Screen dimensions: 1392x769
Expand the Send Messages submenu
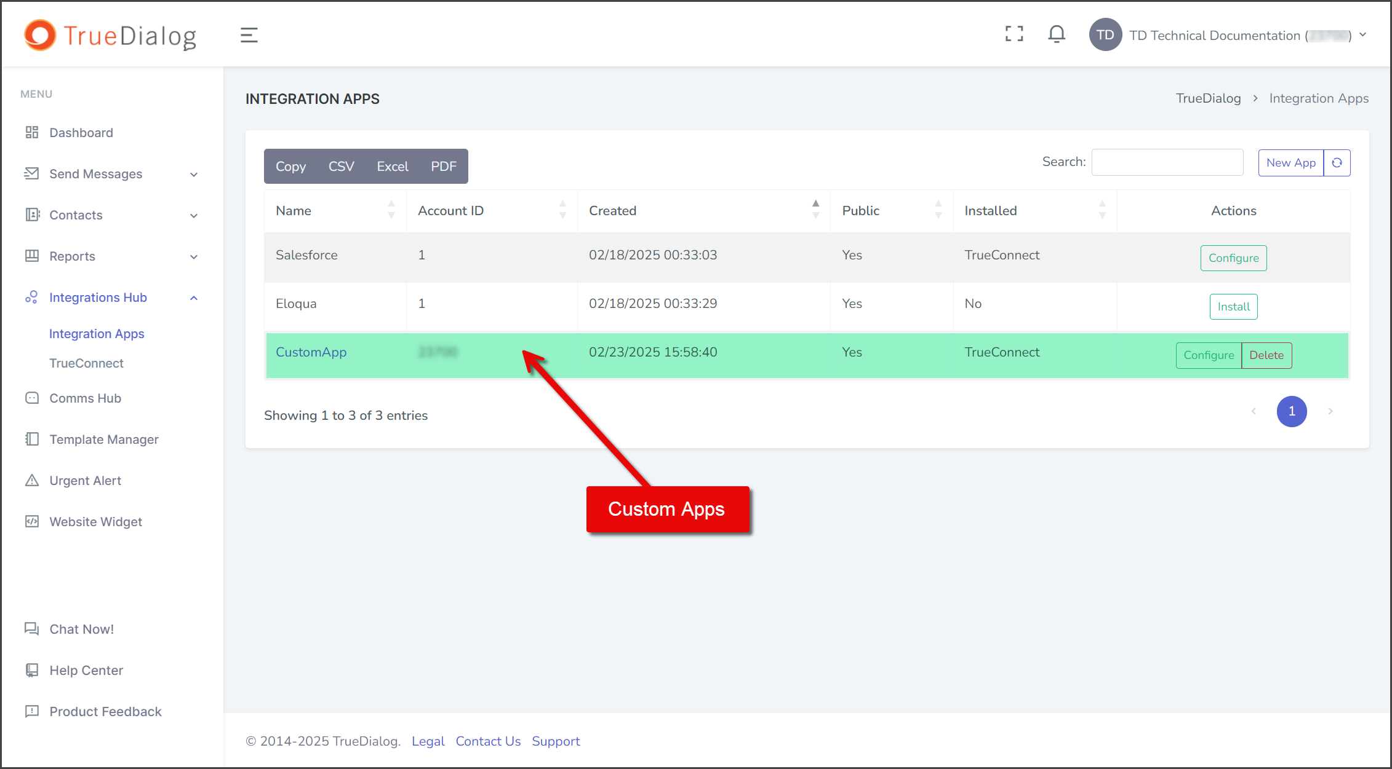[194, 175]
